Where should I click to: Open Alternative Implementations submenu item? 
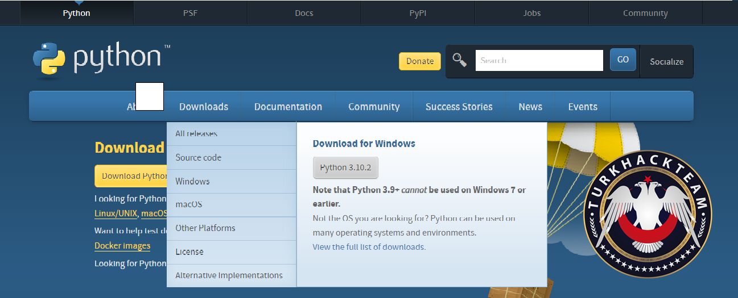pos(232,275)
